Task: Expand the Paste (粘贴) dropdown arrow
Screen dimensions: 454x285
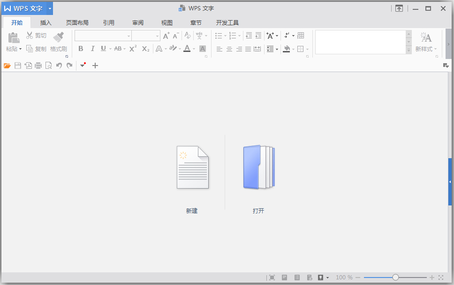Action: (x=20, y=49)
